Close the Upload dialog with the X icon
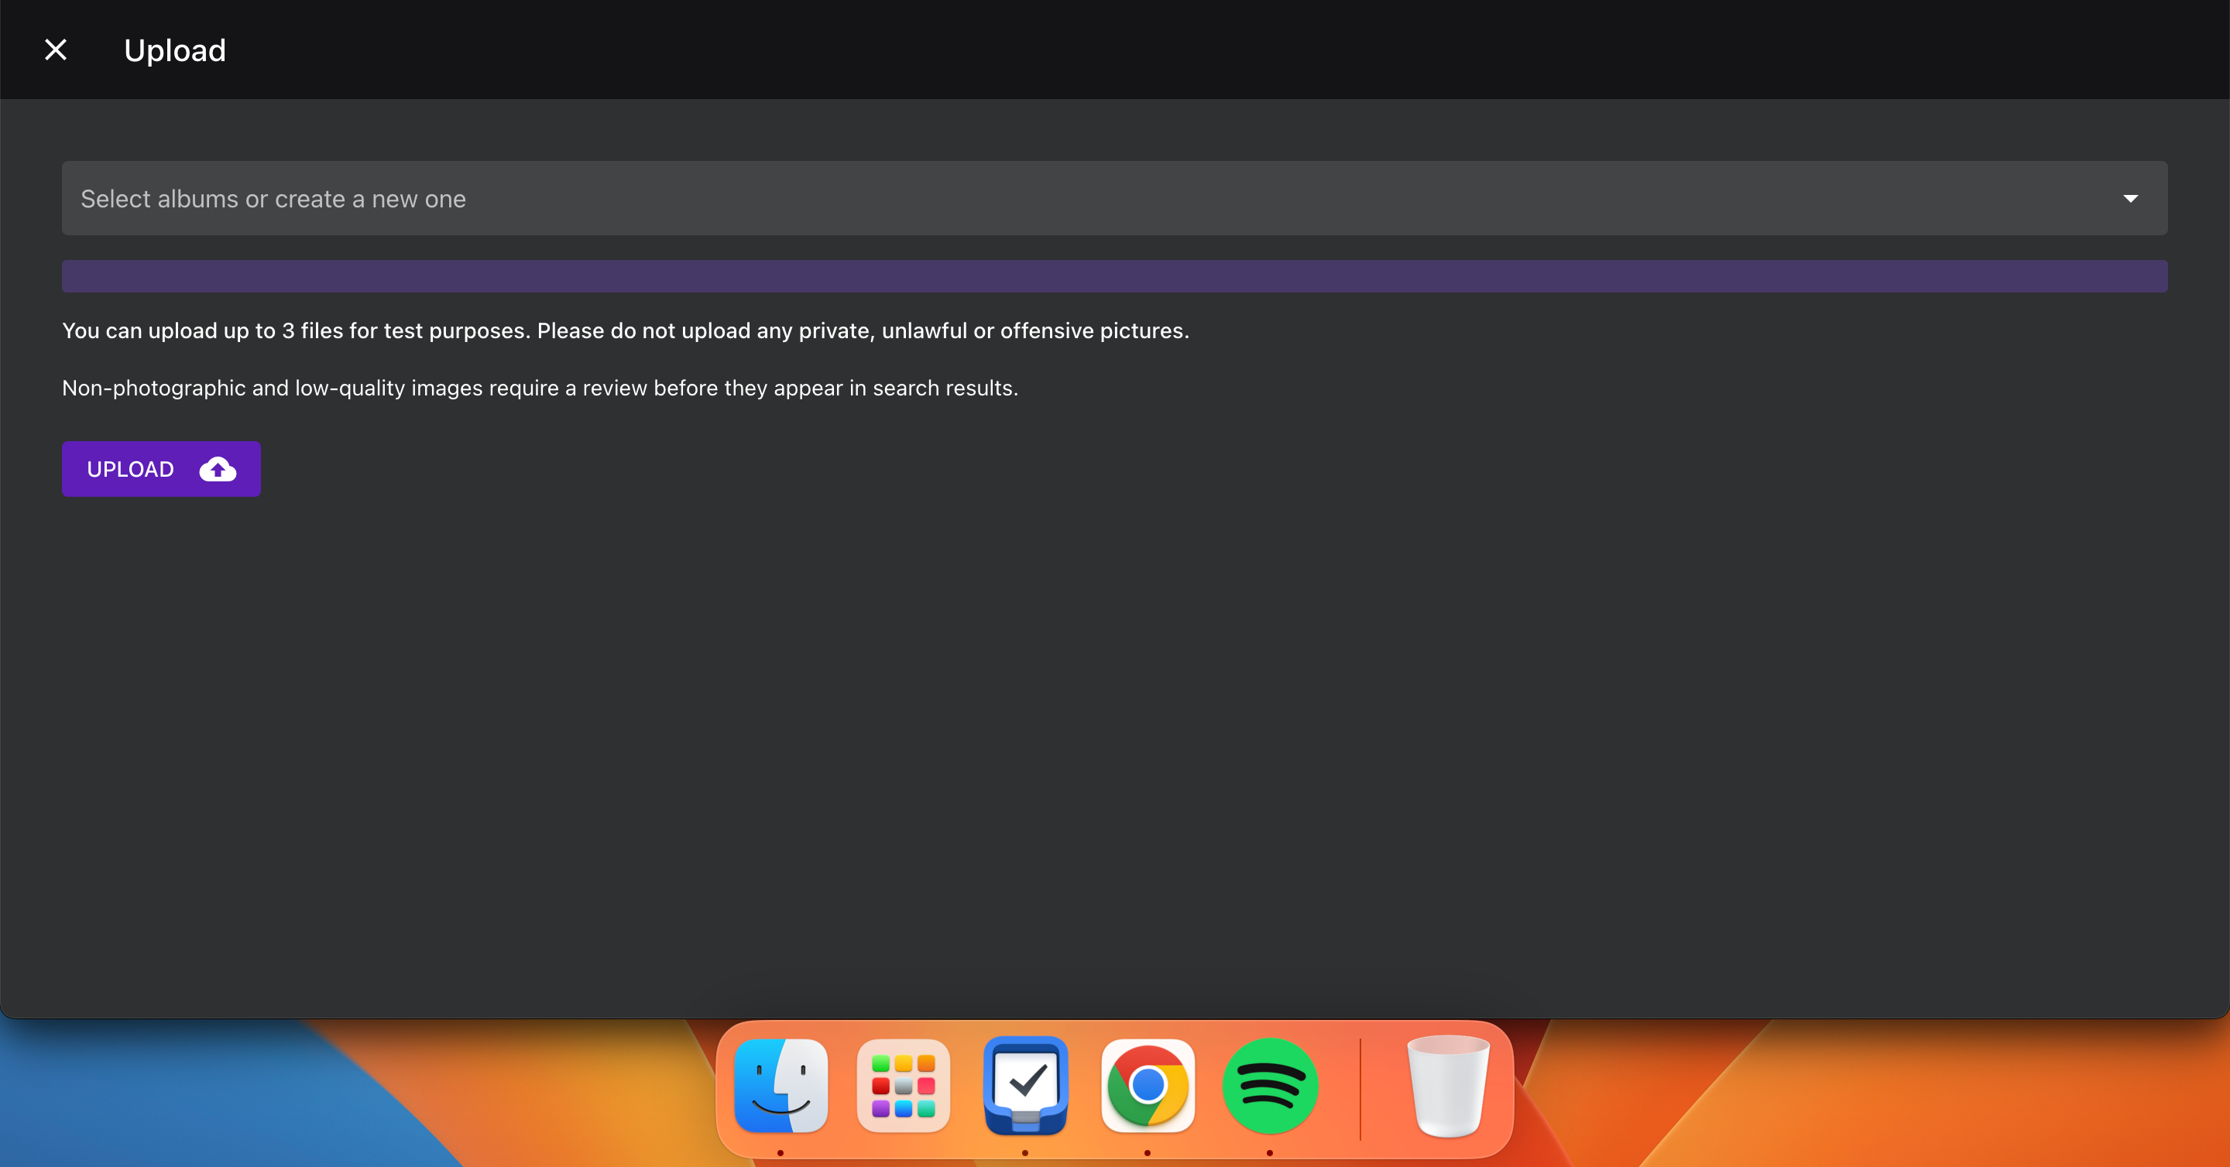Viewport: 2230px width, 1167px height. (x=56, y=50)
